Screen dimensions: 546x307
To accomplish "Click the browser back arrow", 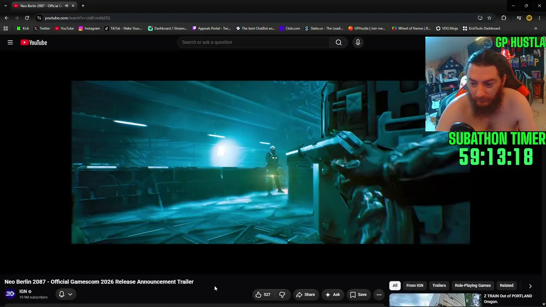I will pyautogui.click(x=6, y=18).
